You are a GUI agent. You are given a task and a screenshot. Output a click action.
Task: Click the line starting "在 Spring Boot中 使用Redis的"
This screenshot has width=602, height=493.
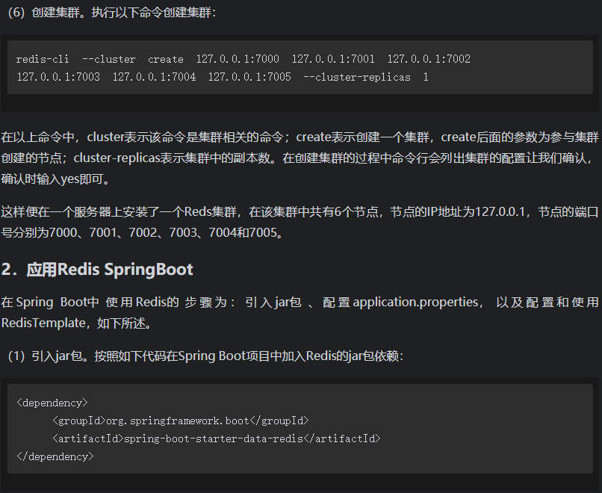point(300,303)
